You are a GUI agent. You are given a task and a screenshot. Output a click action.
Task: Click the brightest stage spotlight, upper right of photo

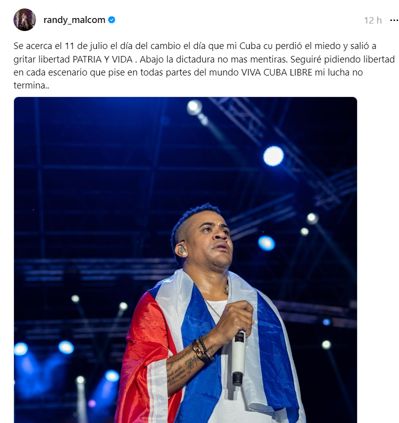(x=273, y=156)
